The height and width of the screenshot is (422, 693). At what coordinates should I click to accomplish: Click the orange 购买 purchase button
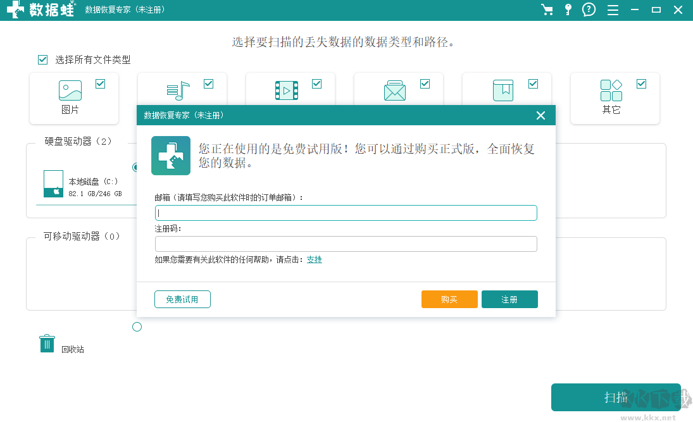[x=449, y=299]
